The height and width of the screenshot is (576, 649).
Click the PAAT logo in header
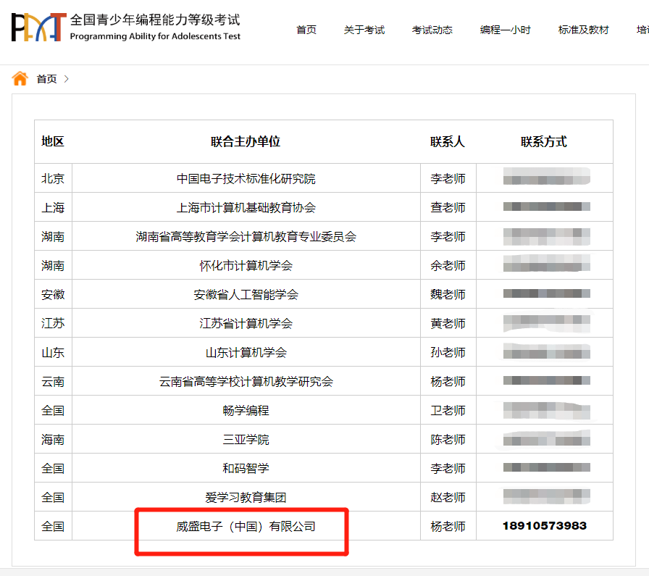(38, 28)
